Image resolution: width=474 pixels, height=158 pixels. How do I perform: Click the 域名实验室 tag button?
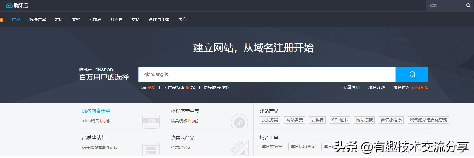pyautogui.click(x=272, y=146)
